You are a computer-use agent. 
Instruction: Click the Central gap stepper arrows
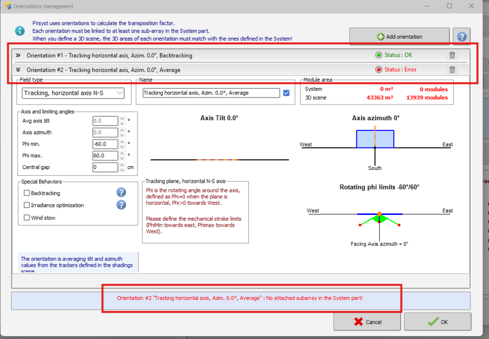pos(122,168)
